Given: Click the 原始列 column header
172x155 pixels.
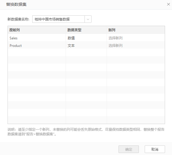Looking at the screenshot, I should click(x=37, y=30).
